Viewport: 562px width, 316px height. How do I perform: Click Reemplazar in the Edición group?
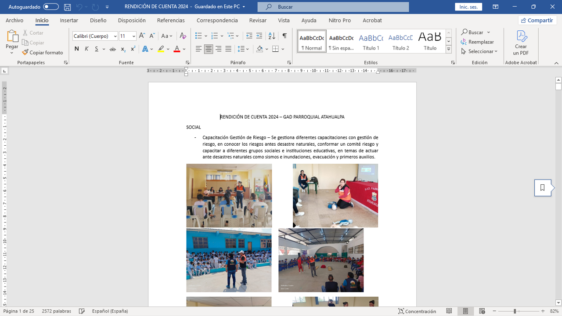pos(477,42)
